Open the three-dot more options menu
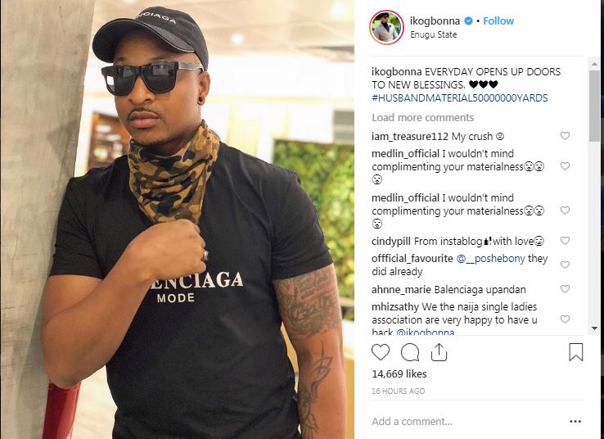Screen dimensions: 604x439 click(x=575, y=421)
